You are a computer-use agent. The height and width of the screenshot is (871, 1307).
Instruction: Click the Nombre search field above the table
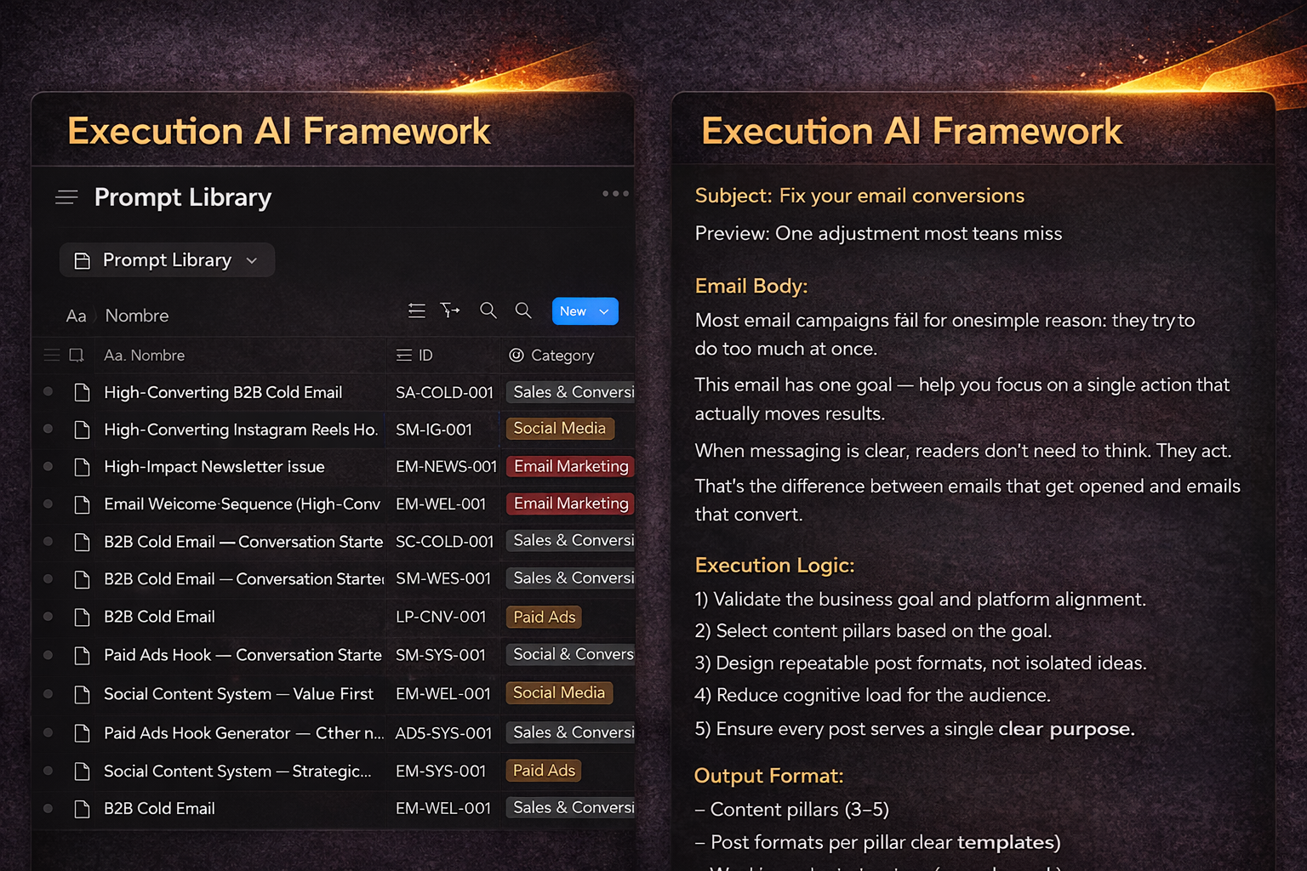pos(137,316)
